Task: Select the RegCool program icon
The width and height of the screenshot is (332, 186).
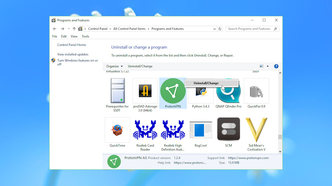Action: click(x=201, y=130)
